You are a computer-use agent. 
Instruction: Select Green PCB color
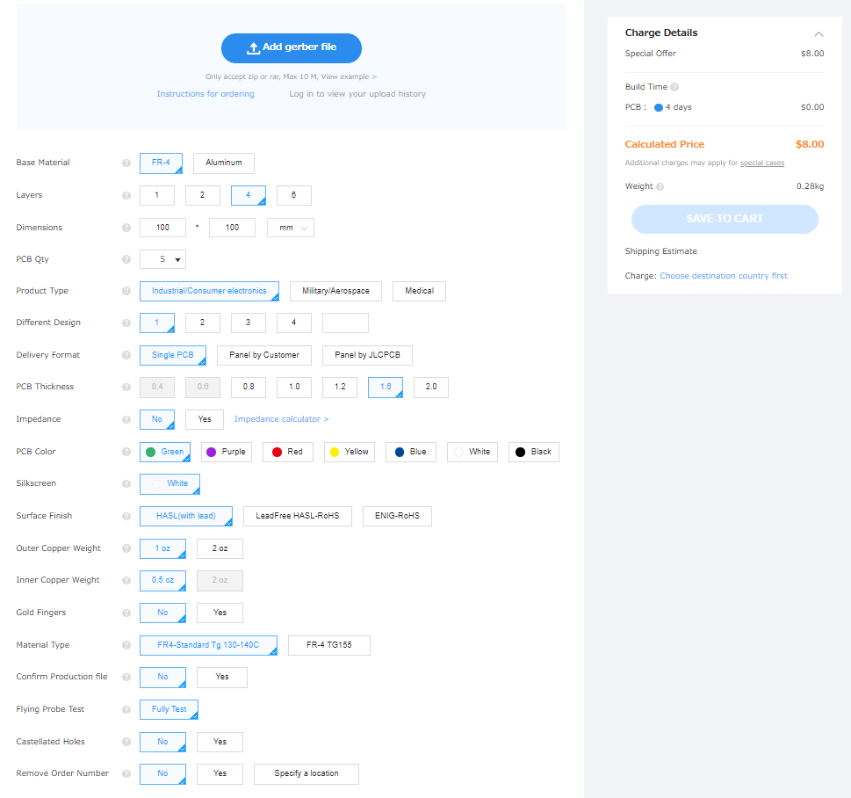[165, 452]
